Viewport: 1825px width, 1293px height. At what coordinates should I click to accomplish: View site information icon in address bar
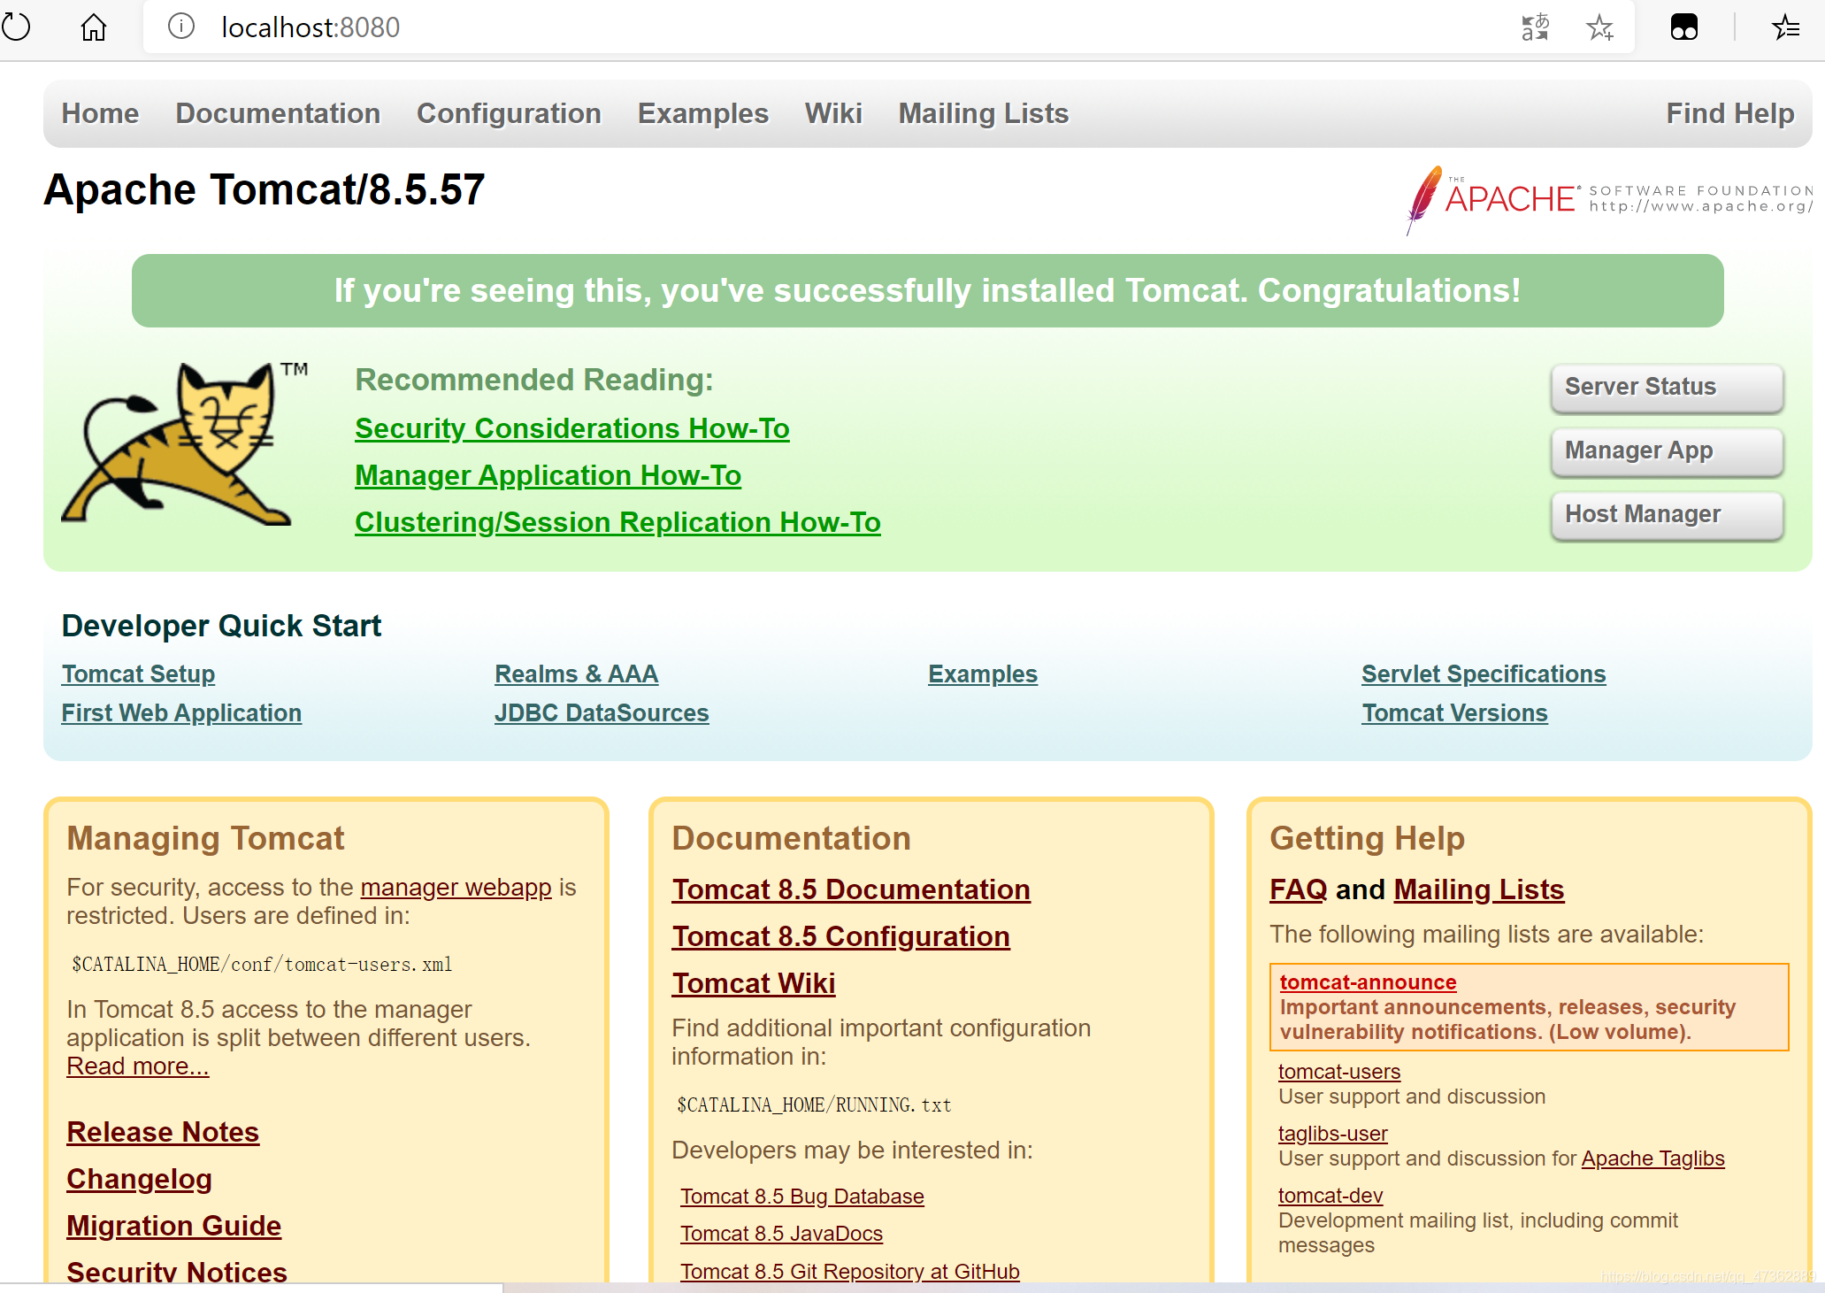(x=181, y=27)
